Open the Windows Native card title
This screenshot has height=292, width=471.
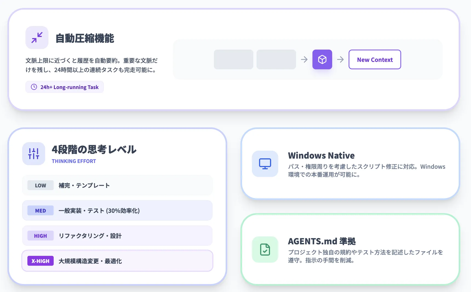(x=321, y=156)
